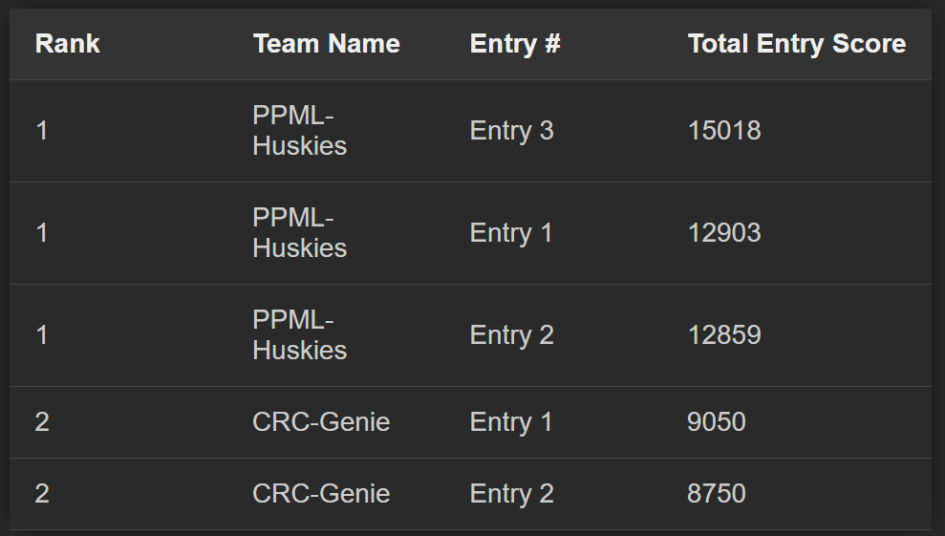Select the 9050 total score cell
The image size is (945, 536).
tap(717, 422)
